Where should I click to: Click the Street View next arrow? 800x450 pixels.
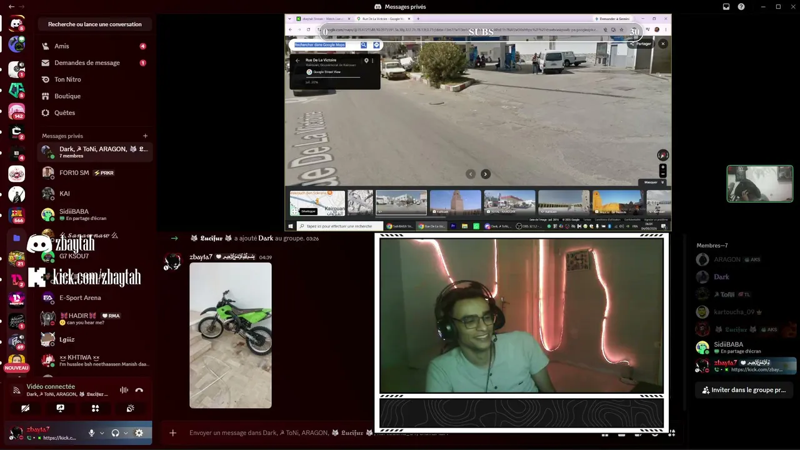tap(486, 174)
